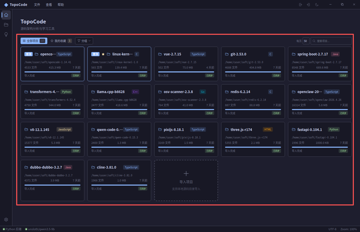Toggle the 置顶 pin badge on opencode
This screenshot has height=232, width=360.
[x=29, y=54]
